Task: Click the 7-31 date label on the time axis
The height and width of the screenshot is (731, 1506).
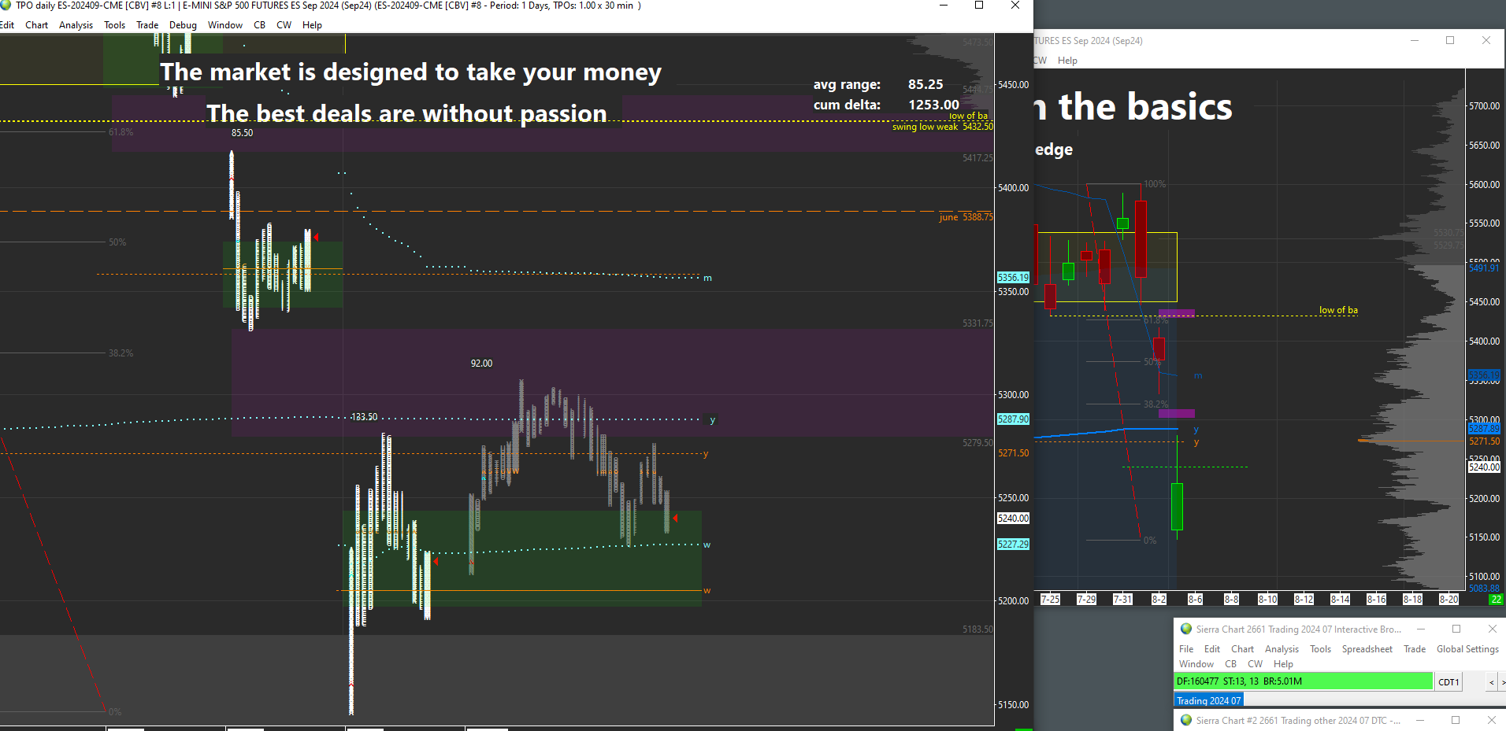Action: (x=1122, y=600)
